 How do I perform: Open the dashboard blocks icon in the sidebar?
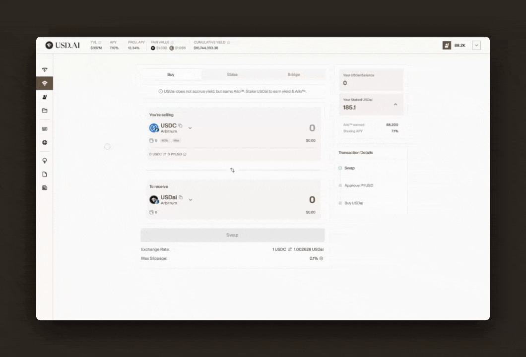[x=45, y=129]
